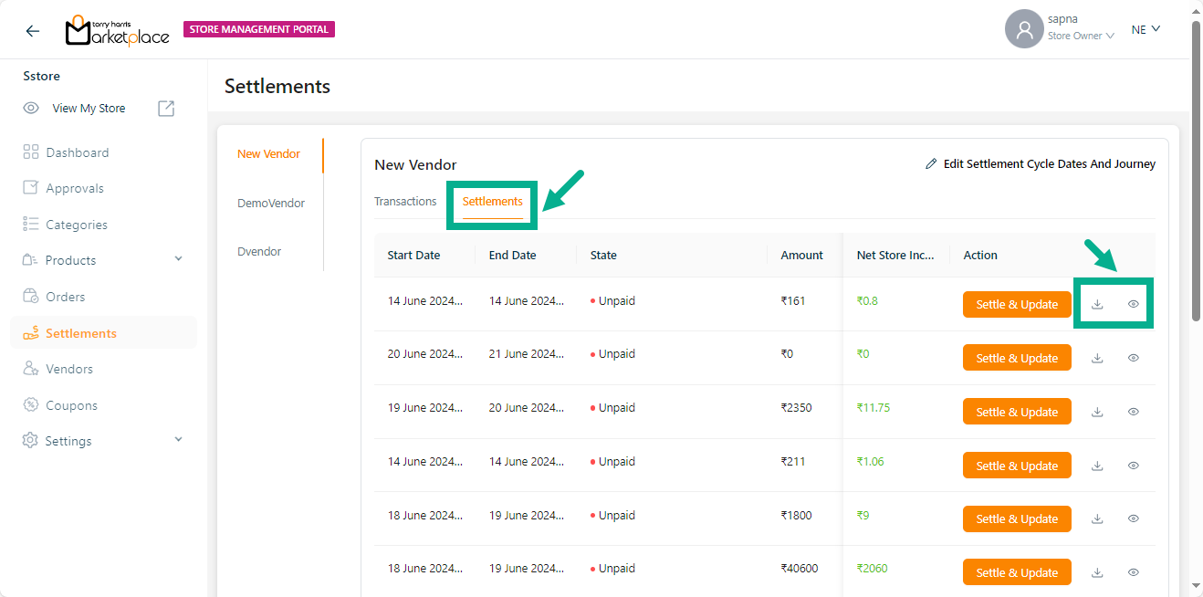This screenshot has width=1203, height=597.
Task: Open Orders from the sidebar
Action: [x=66, y=297]
